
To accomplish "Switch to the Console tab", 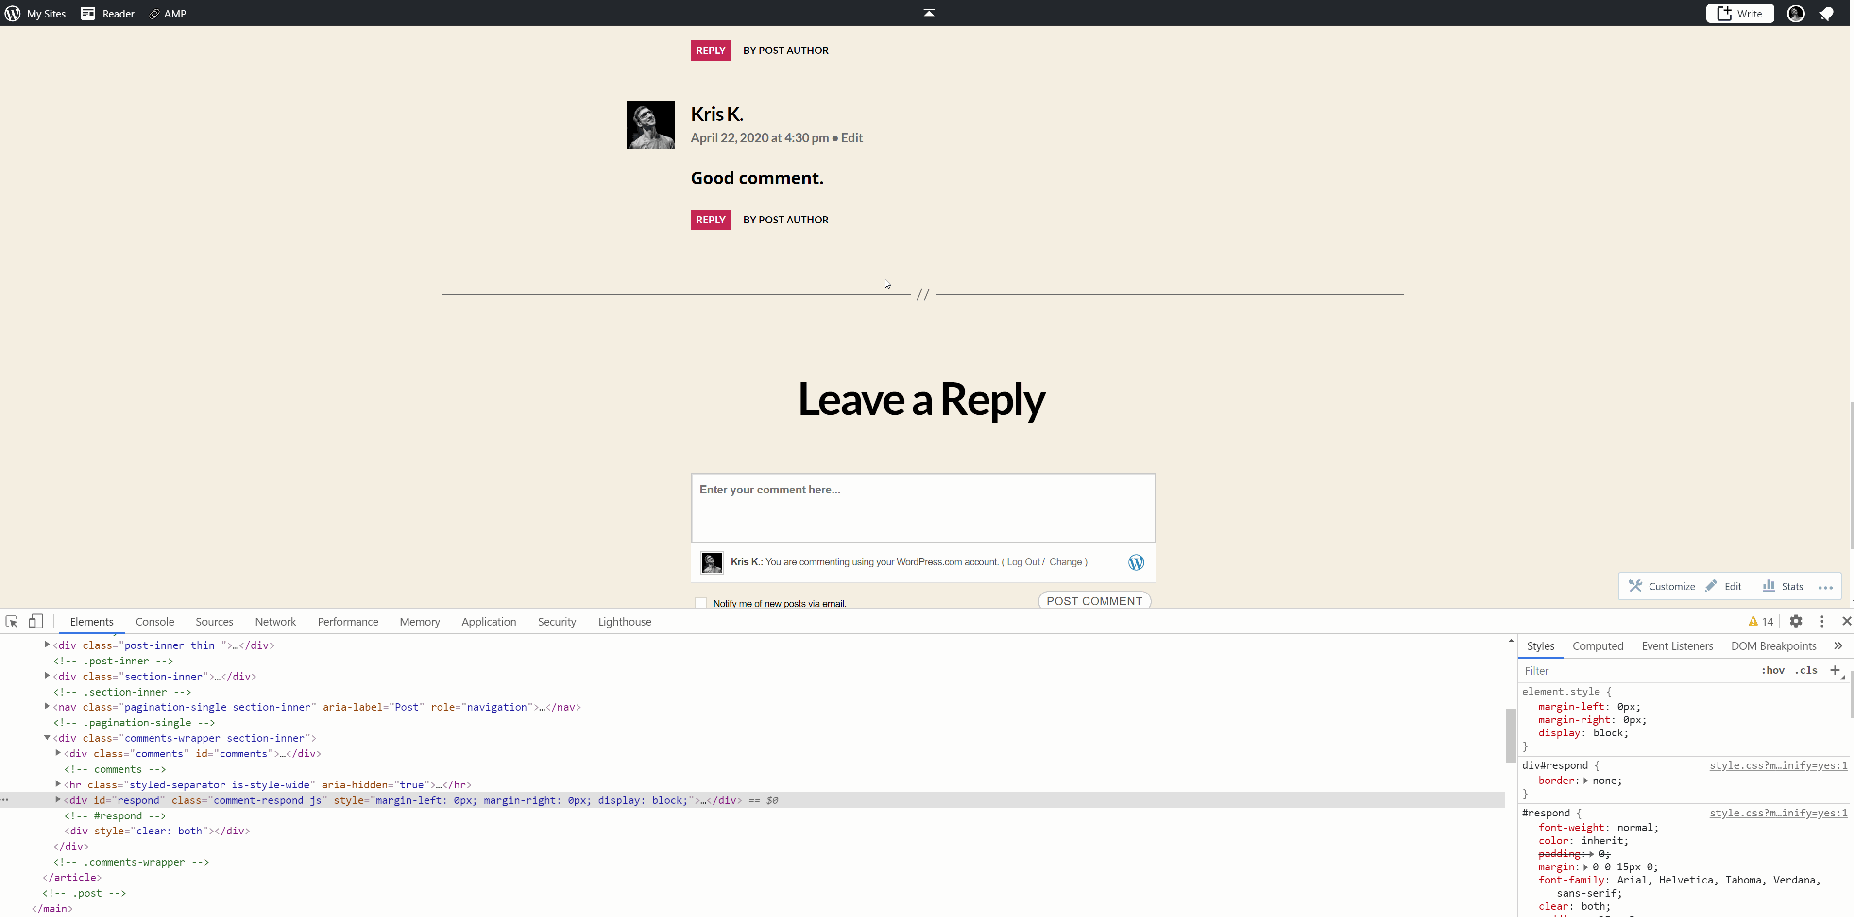I will click(155, 621).
